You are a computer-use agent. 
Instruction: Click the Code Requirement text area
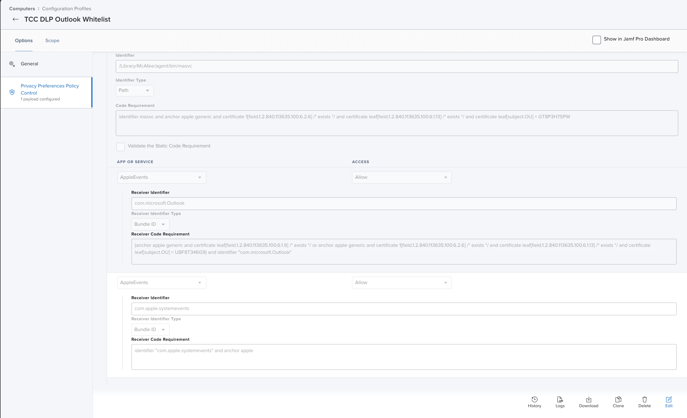coord(397,123)
